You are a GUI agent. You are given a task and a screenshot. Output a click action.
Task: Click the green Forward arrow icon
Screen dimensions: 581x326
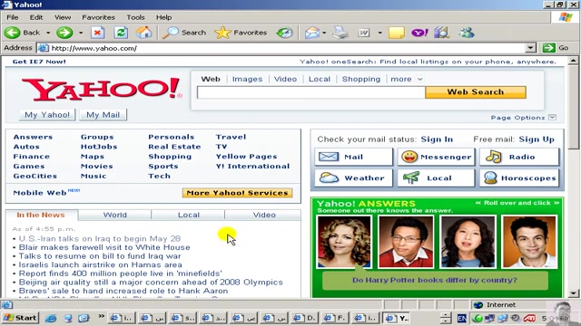64,33
